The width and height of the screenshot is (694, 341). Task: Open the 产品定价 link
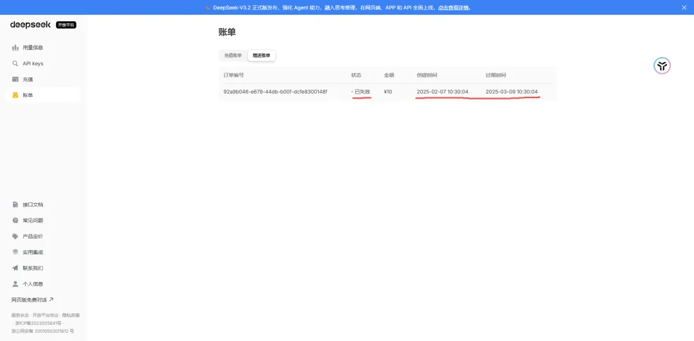(33, 237)
